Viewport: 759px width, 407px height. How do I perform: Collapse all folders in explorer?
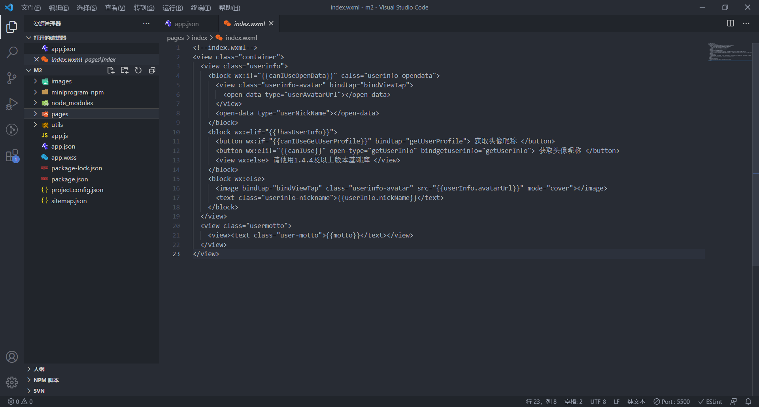152,70
